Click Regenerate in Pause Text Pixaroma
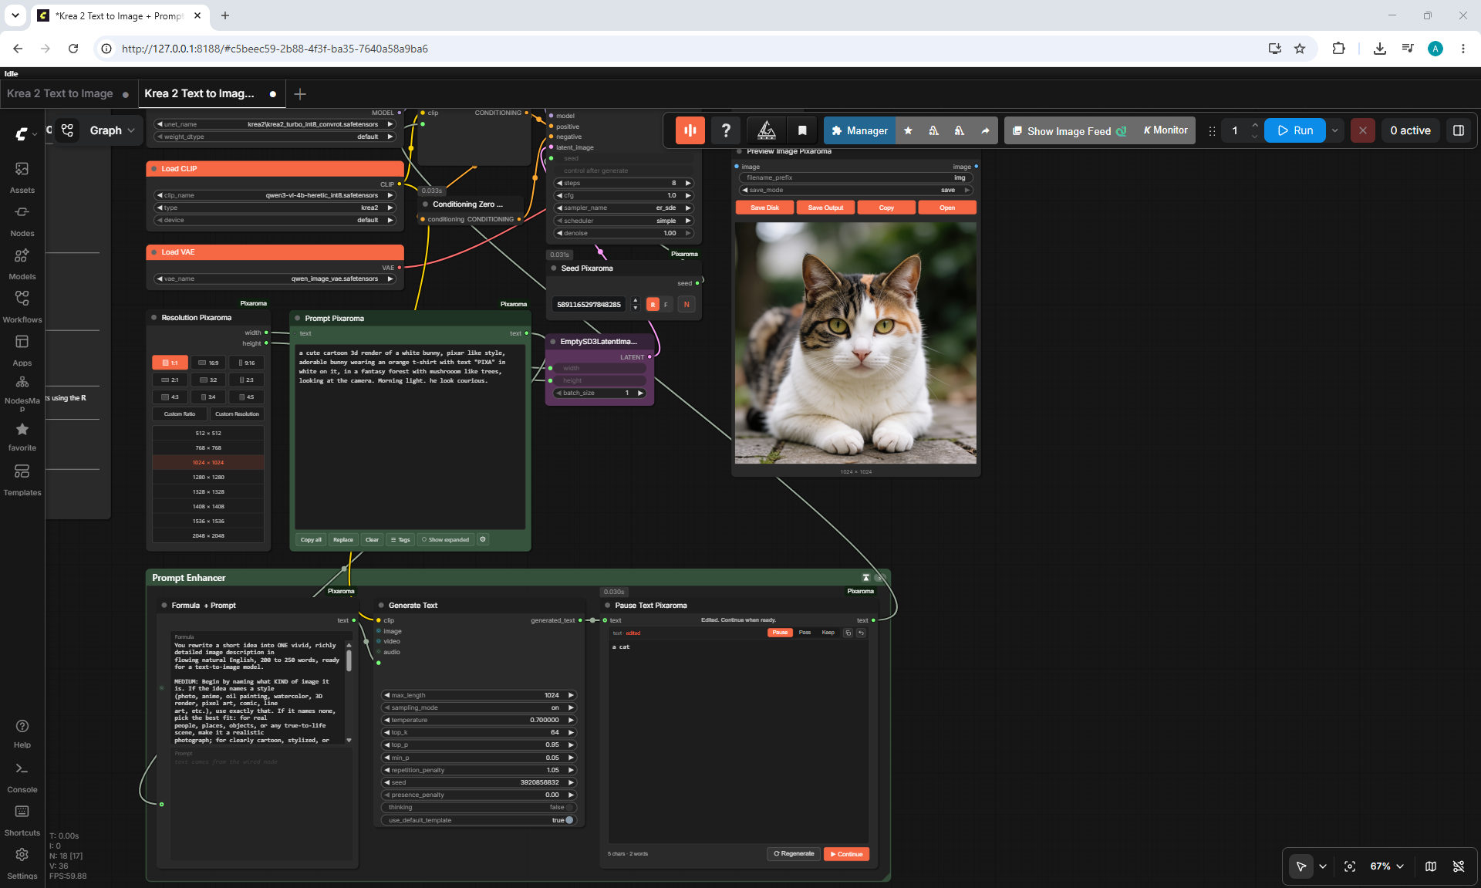 coord(794,854)
